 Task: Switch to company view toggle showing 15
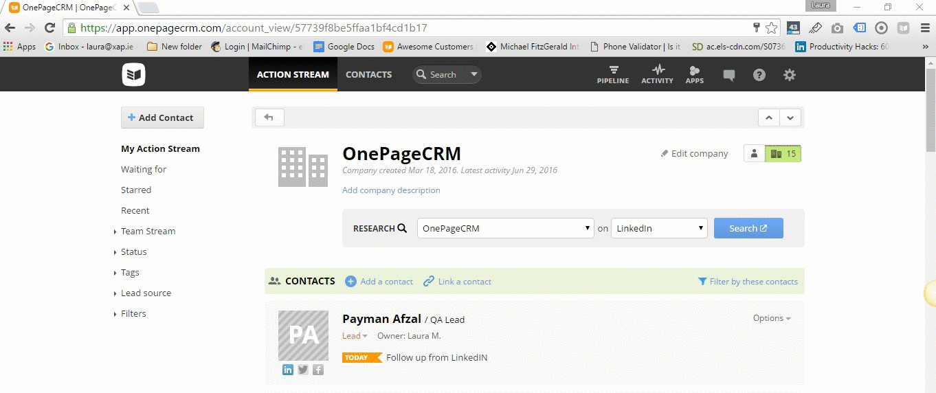pyautogui.click(x=783, y=154)
